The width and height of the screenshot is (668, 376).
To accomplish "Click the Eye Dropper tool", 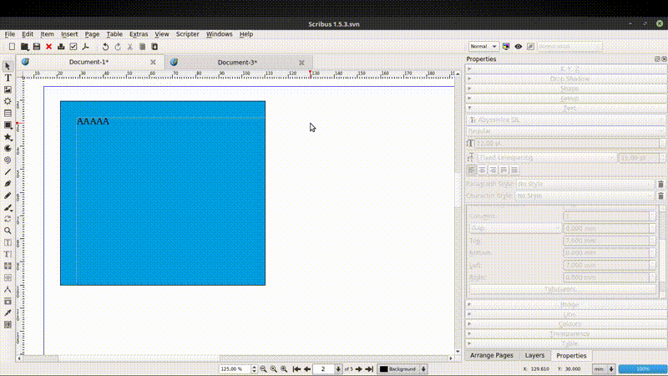I will pyautogui.click(x=8, y=312).
